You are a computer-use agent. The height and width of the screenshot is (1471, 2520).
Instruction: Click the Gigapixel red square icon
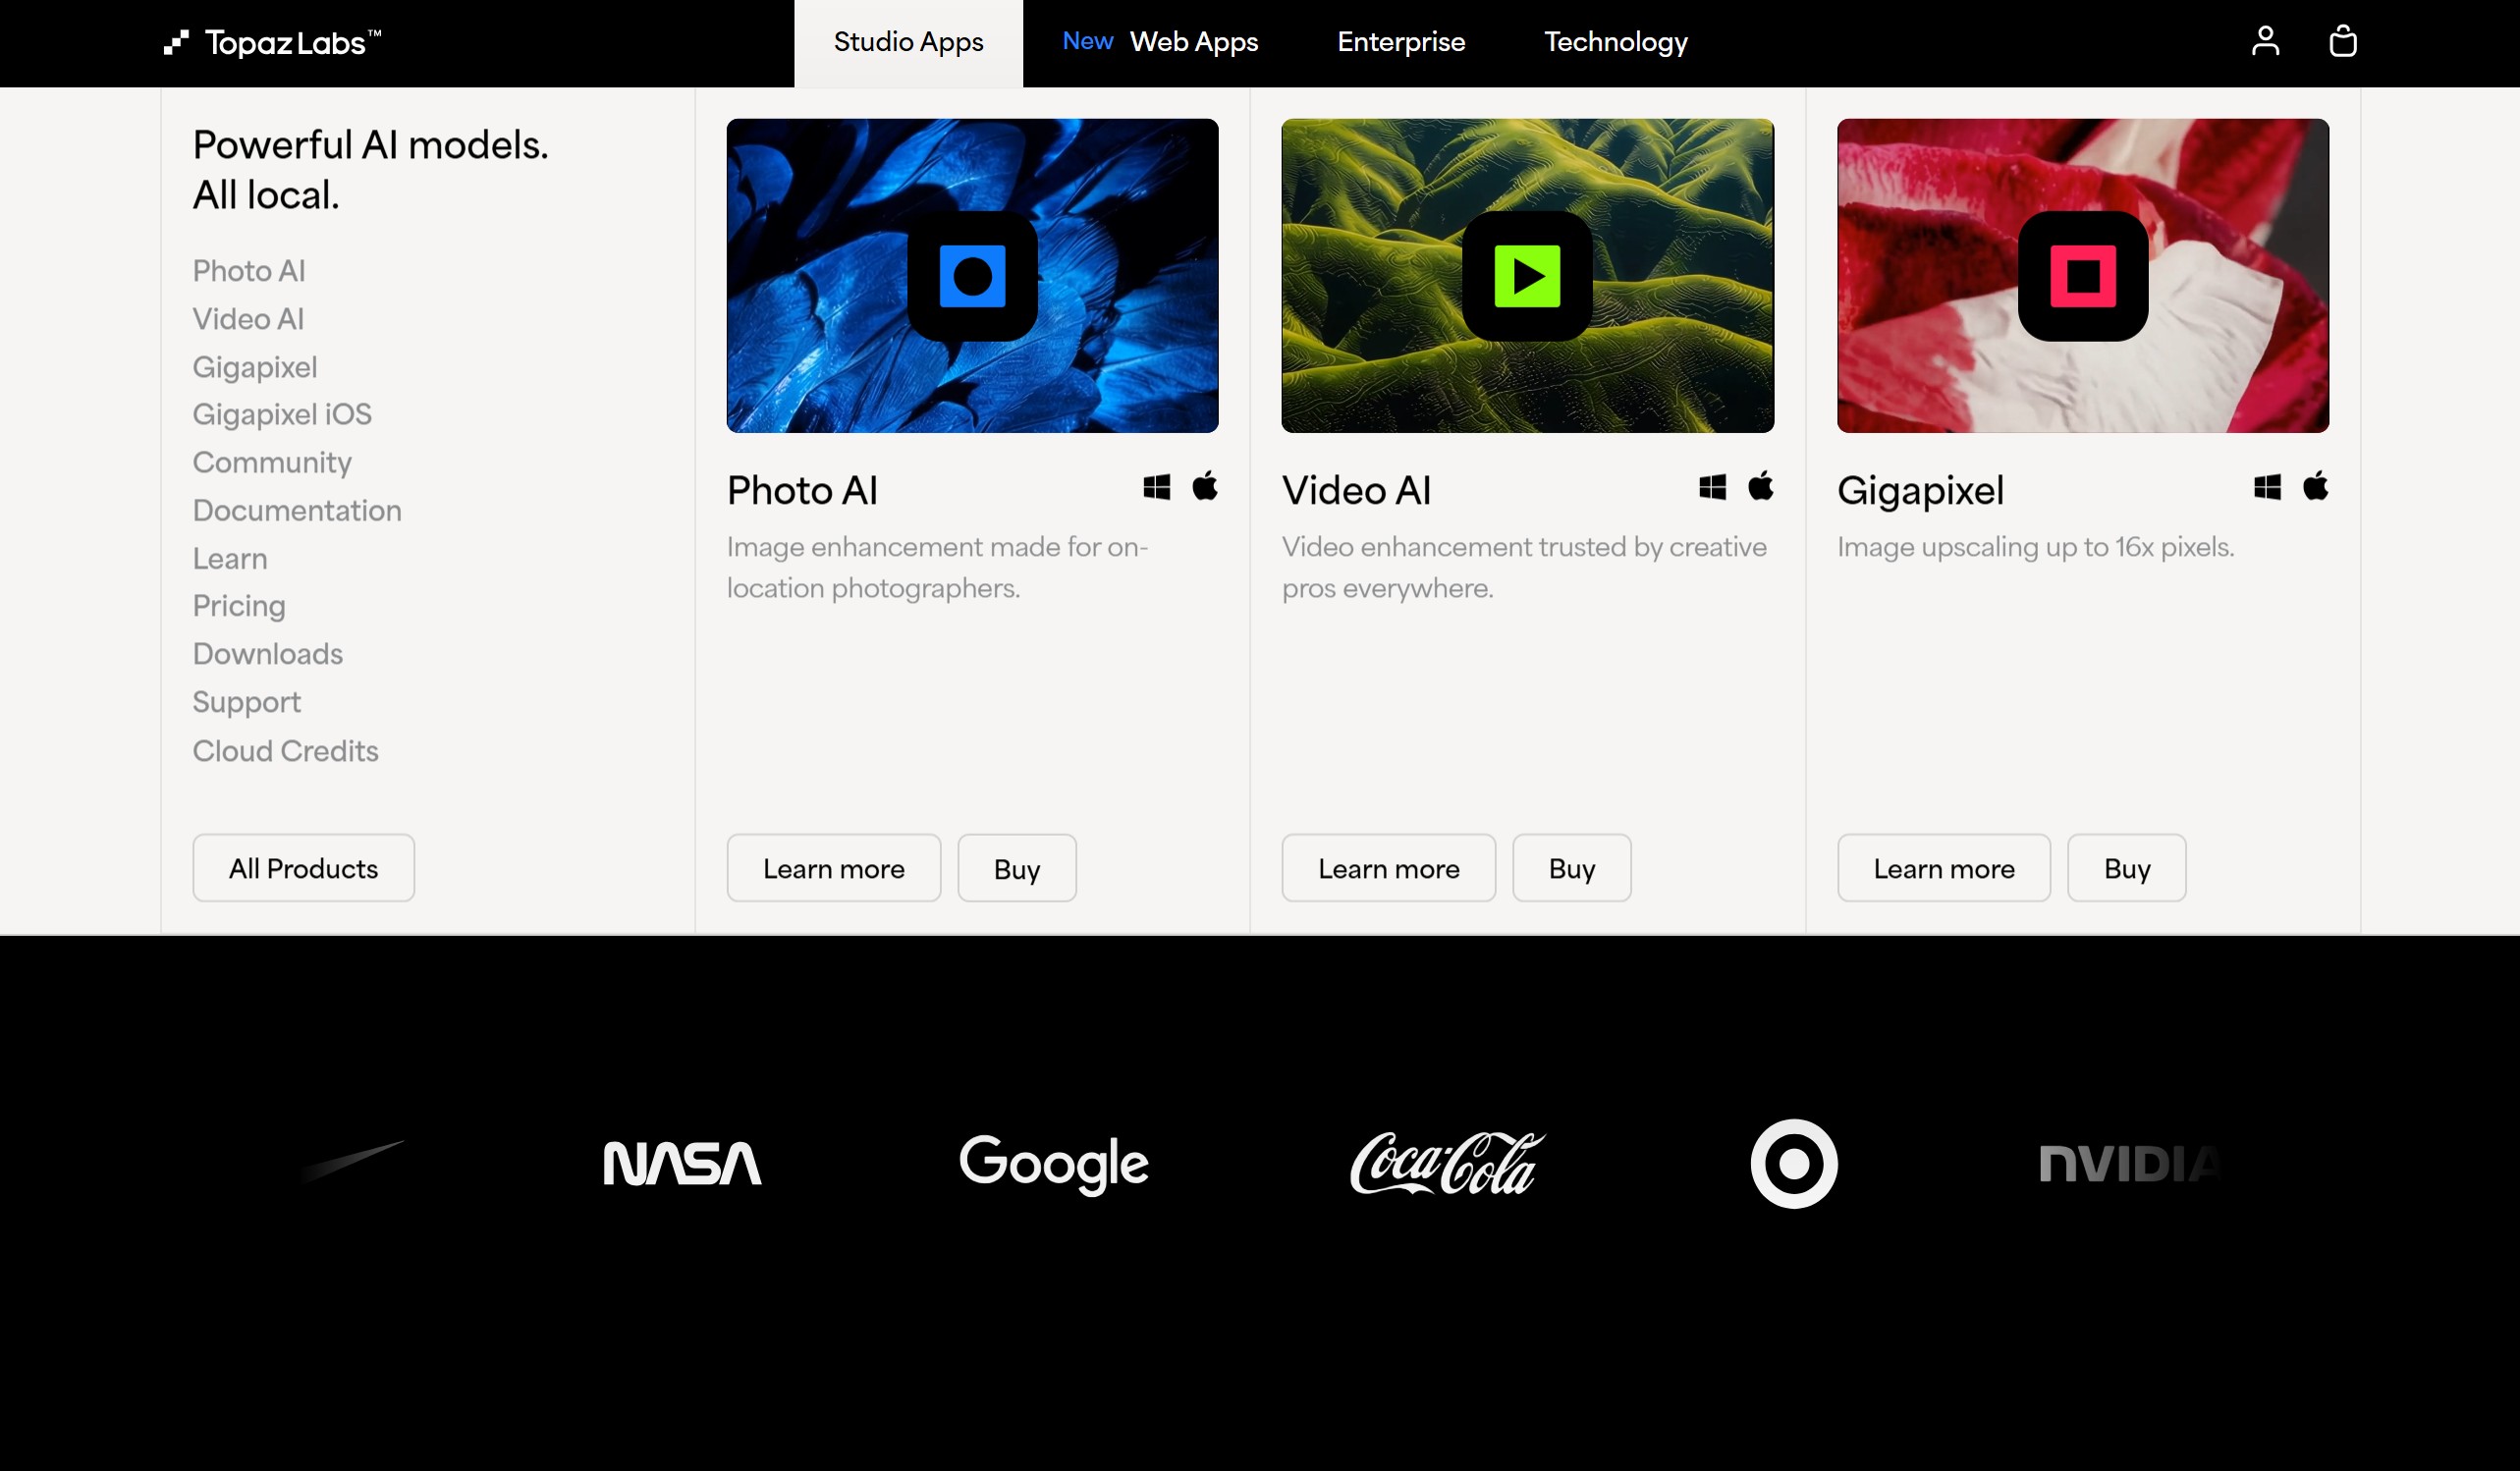2083,276
